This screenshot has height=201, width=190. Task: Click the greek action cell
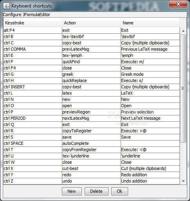click(x=91, y=74)
